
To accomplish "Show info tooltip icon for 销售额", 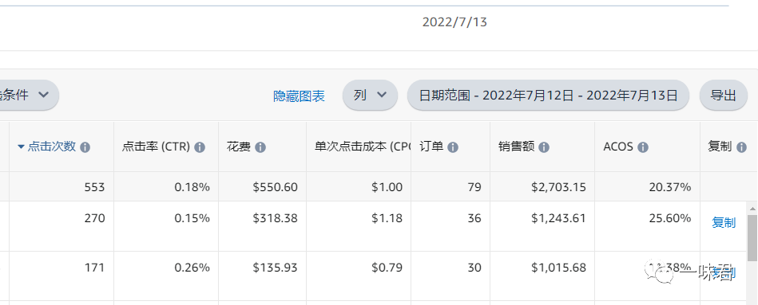I will (544, 147).
